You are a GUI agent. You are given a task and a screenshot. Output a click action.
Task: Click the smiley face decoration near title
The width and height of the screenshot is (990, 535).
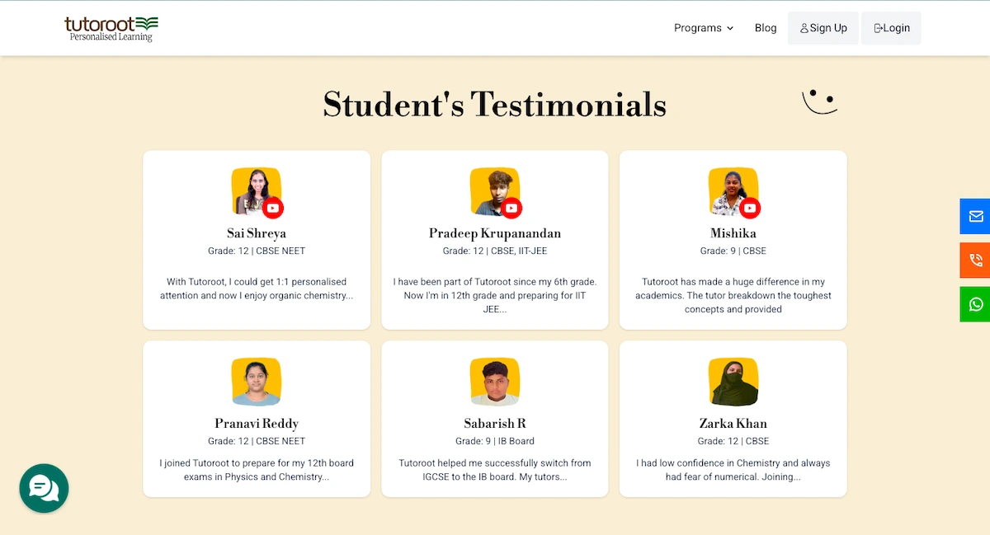point(819,101)
